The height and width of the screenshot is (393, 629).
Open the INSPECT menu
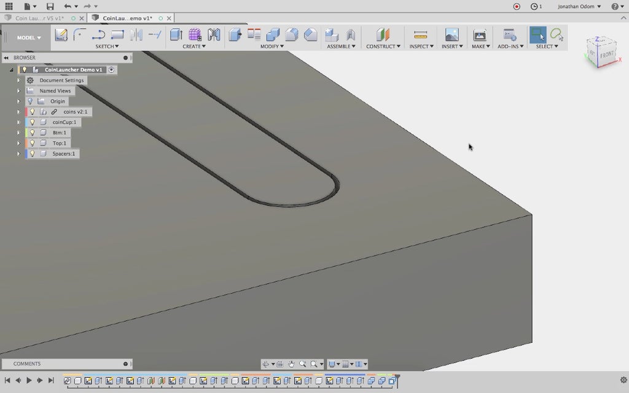(421, 47)
